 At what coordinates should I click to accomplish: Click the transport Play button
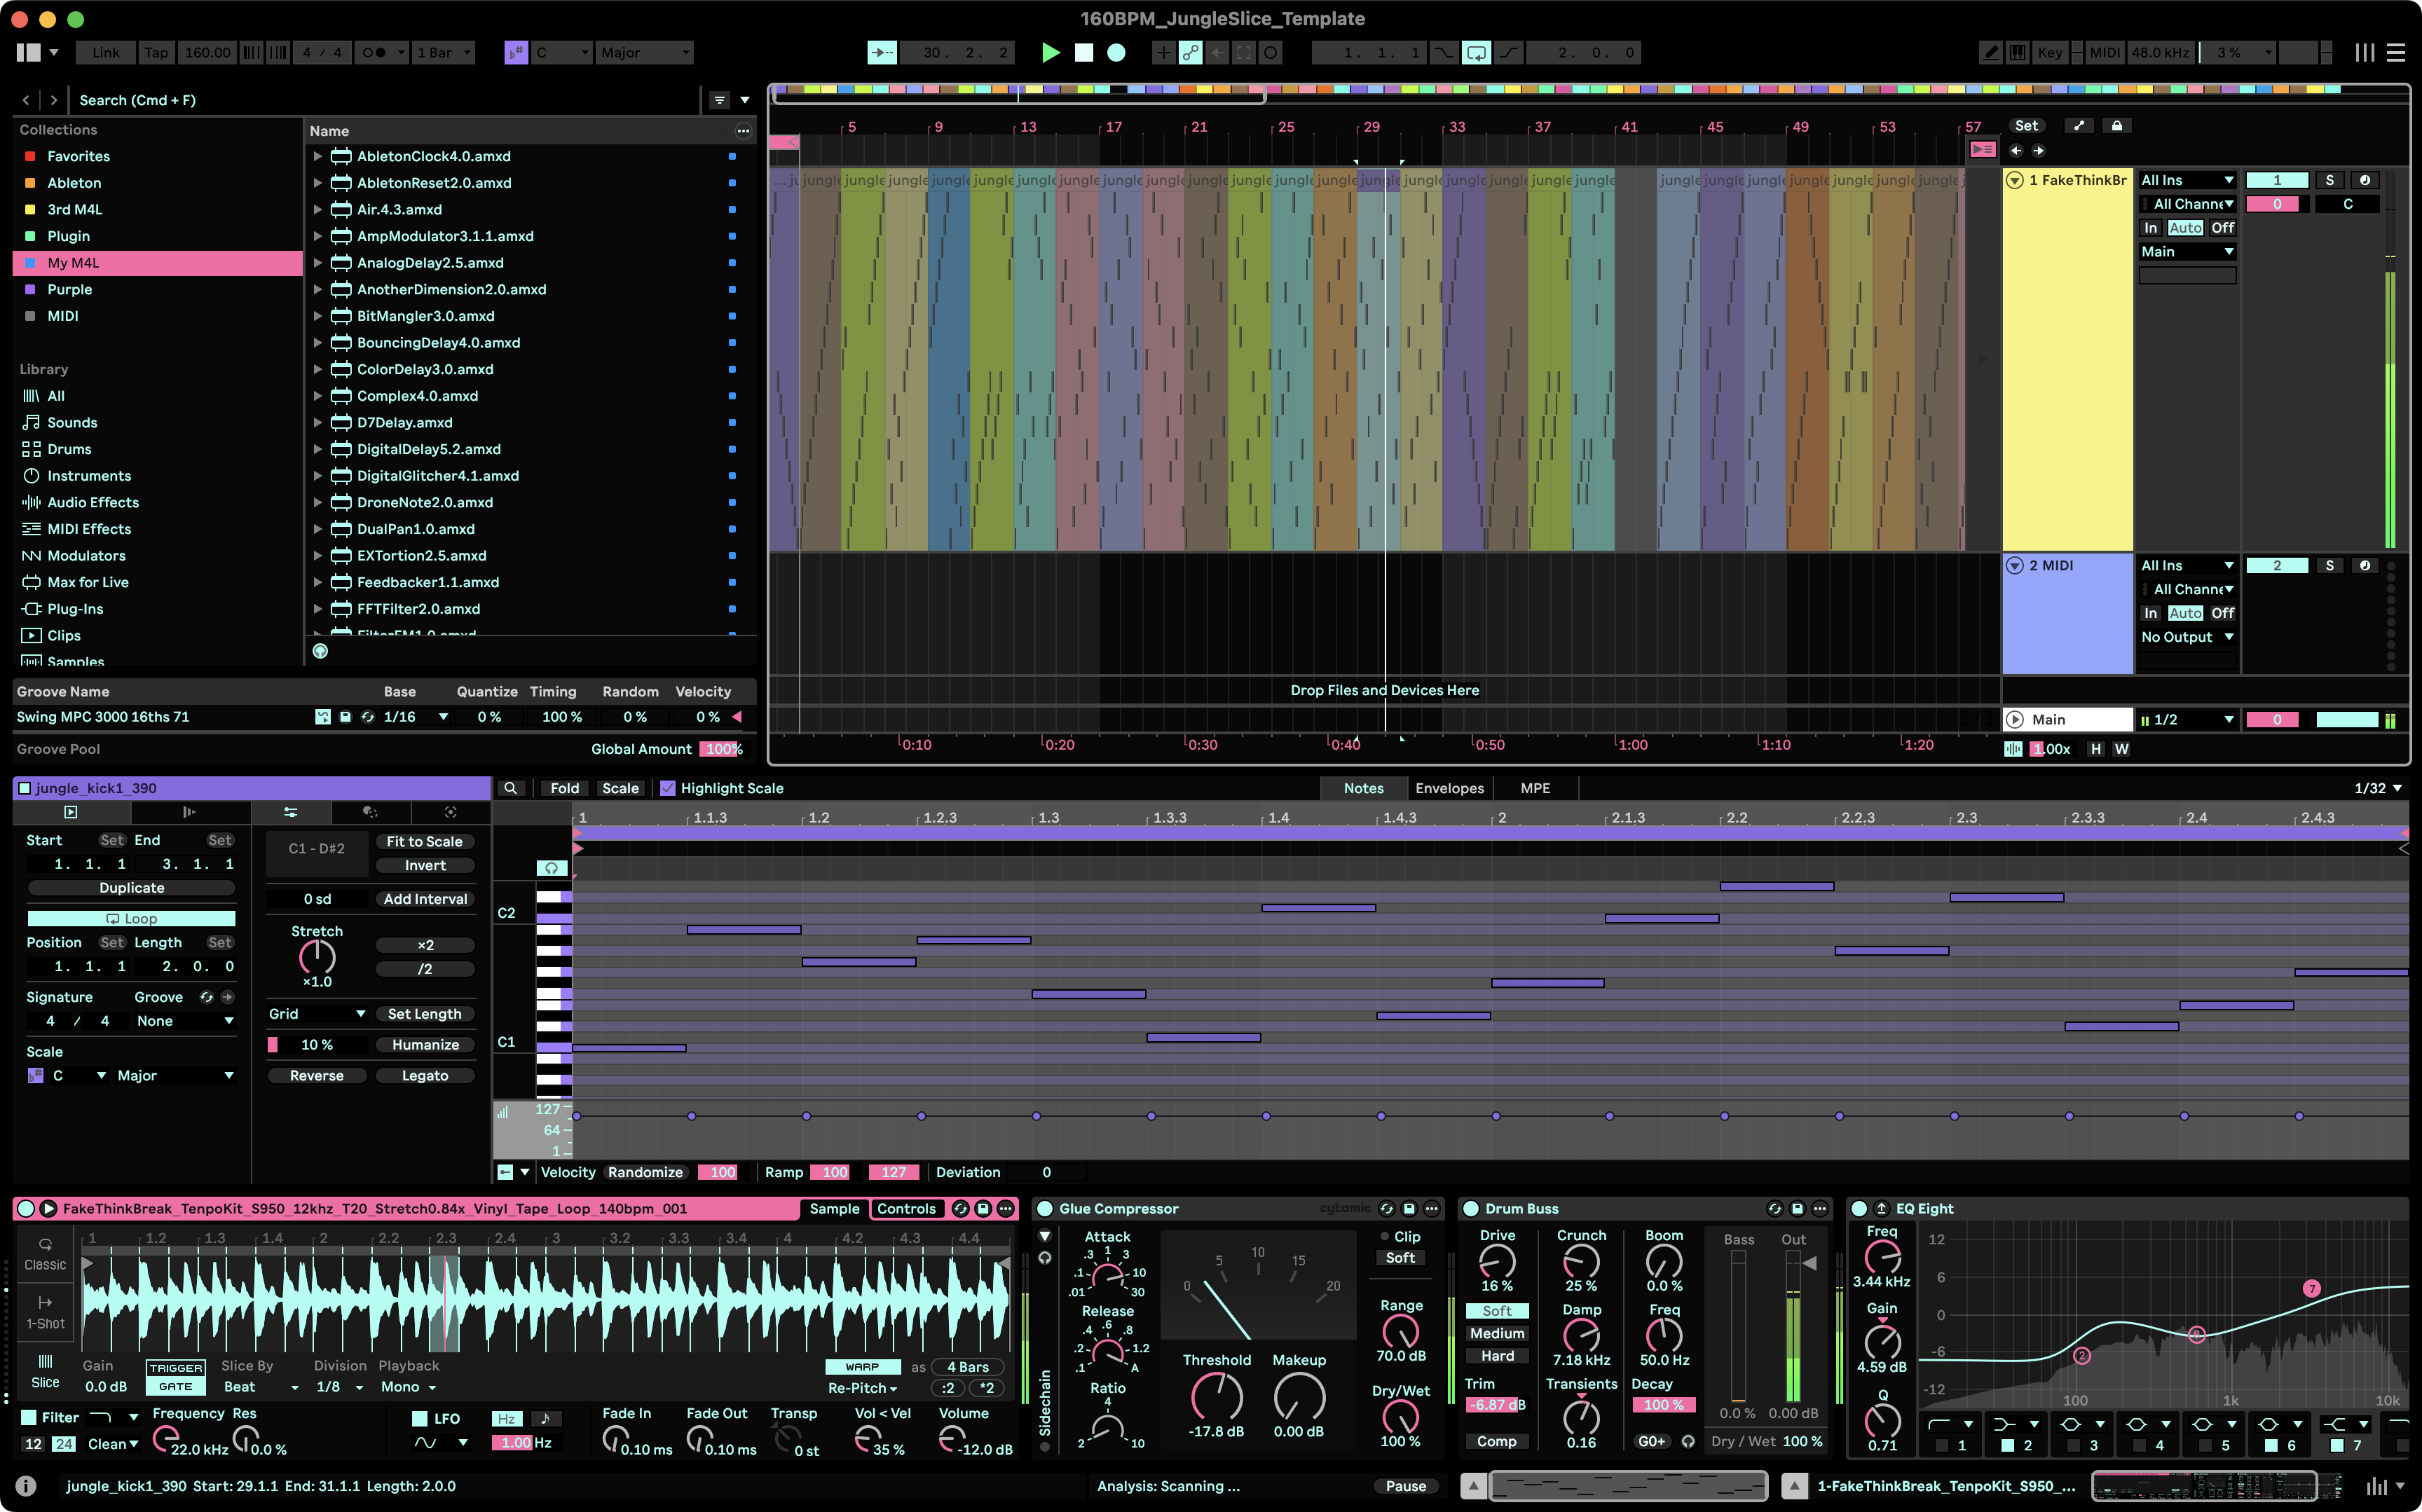1050,52
